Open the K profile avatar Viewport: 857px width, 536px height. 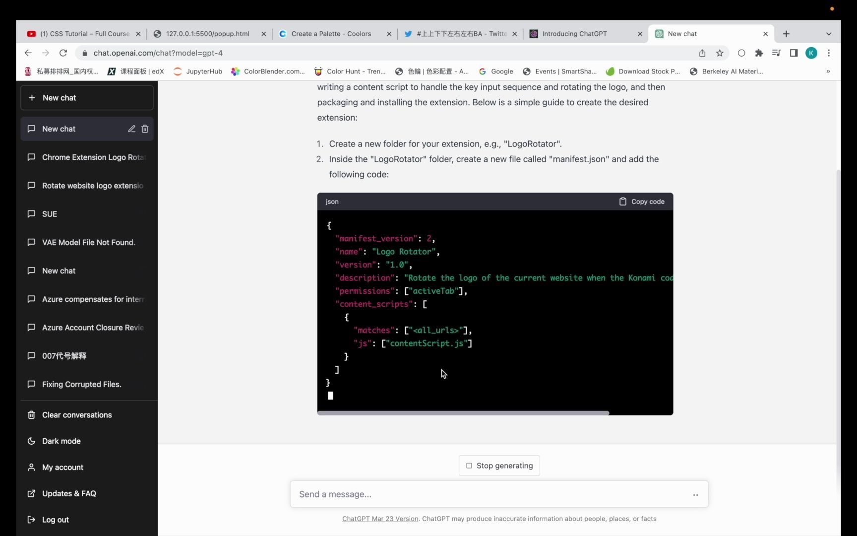(811, 53)
